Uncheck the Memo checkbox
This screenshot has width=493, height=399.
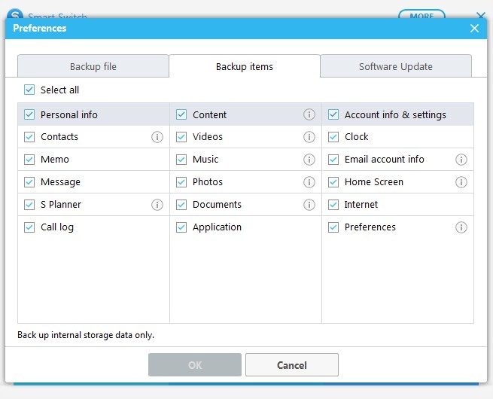pyautogui.click(x=29, y=160)
